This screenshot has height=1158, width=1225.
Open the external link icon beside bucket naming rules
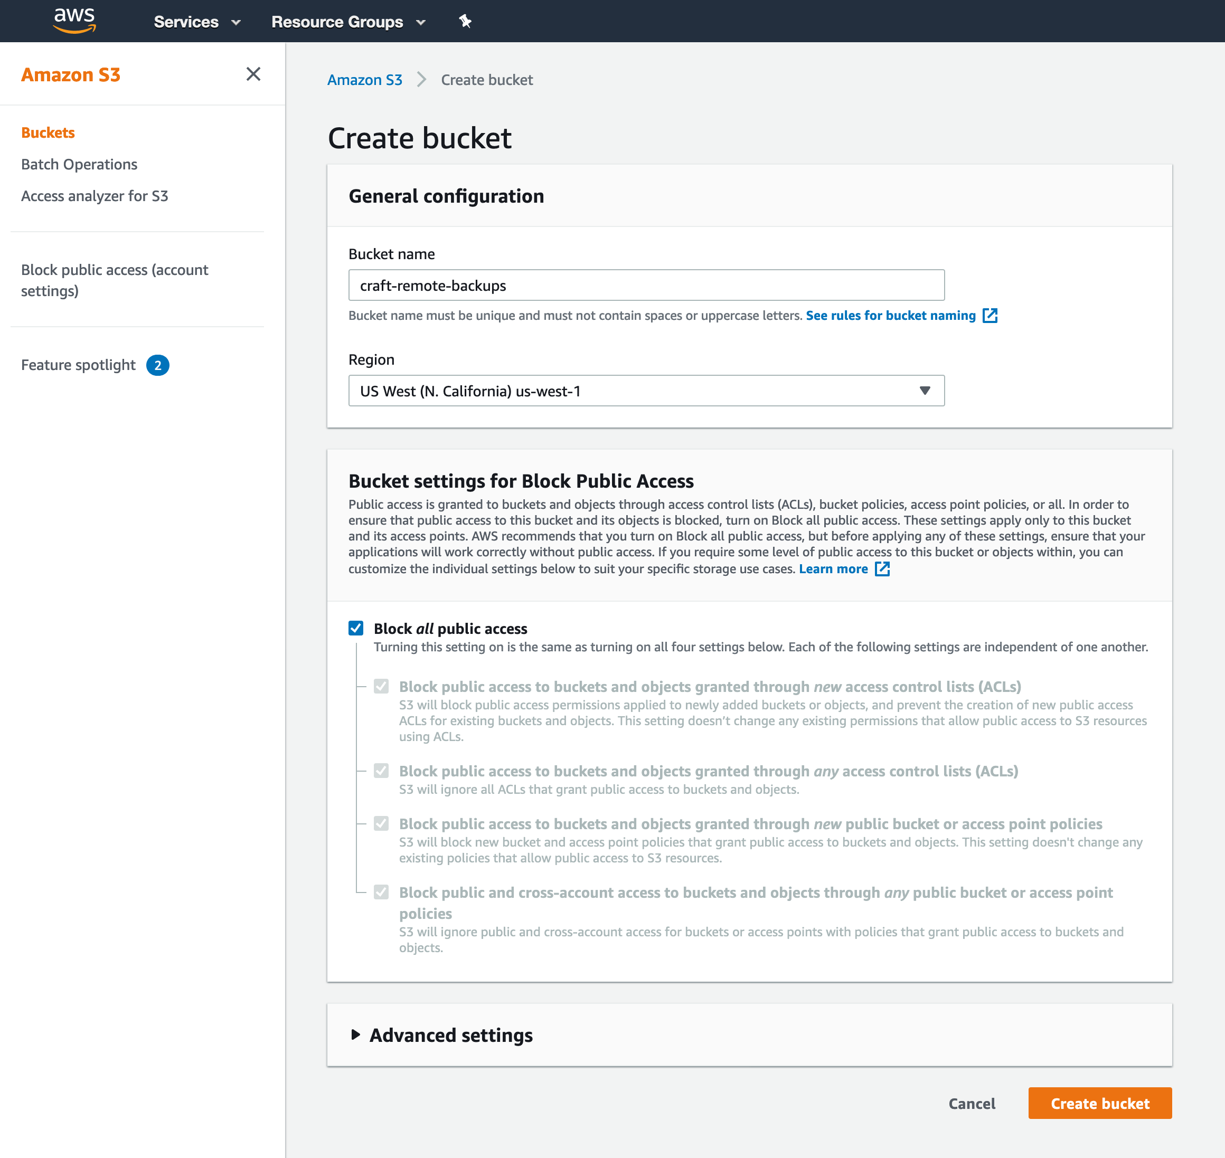click(990, 316)
